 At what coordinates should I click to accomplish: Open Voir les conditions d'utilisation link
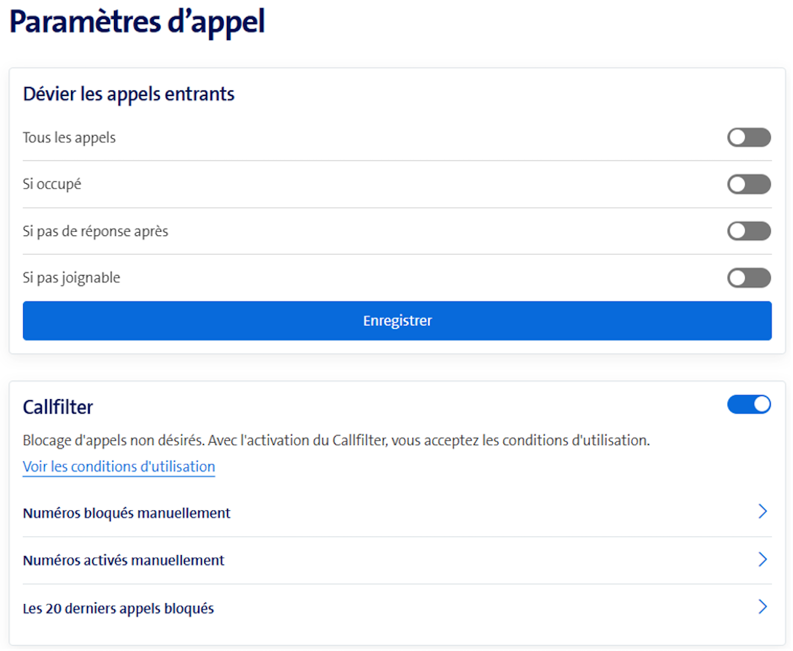[x=118, y=466]
